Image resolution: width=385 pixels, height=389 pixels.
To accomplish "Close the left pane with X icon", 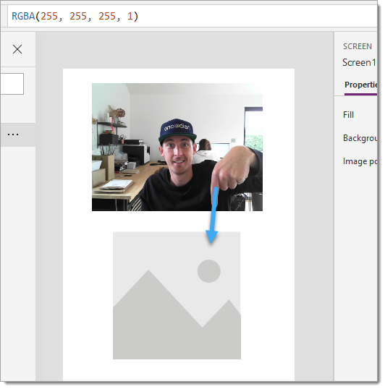I will pyautogui.click(x=17, y=49).
